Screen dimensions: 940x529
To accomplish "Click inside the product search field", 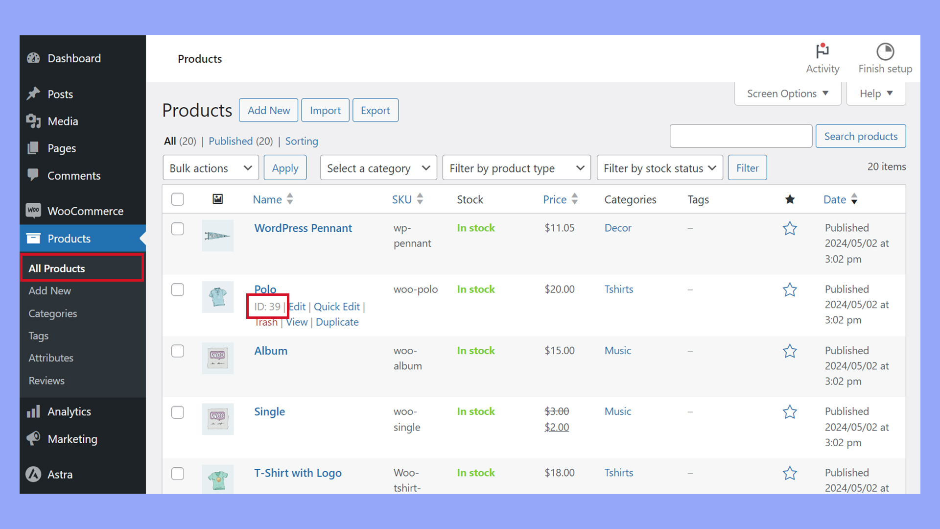I will coord(740,136).
